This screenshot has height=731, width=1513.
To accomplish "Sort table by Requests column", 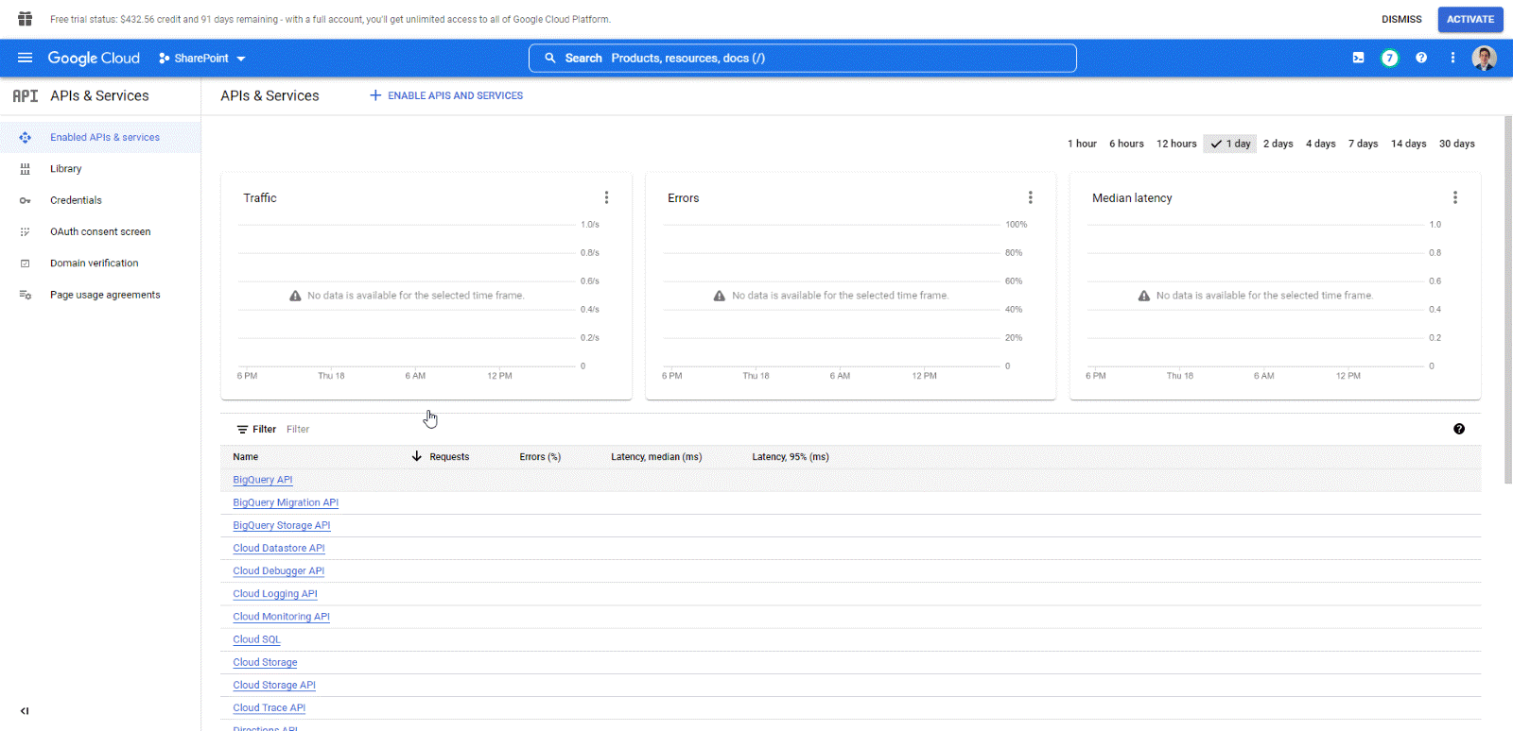I will (x=448, y=457).
